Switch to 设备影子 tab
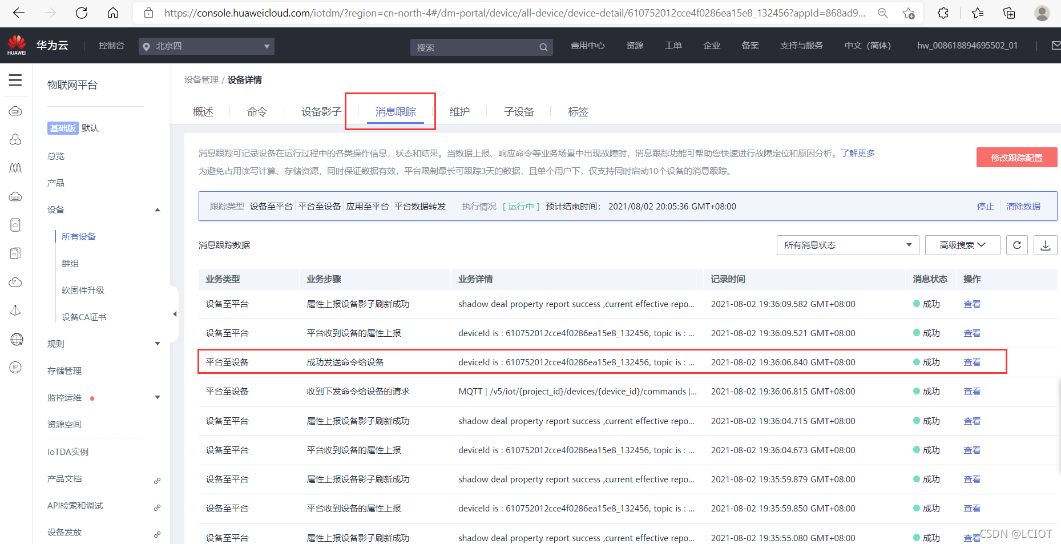This screenshot has height=544, width=1061. (321, 112)
